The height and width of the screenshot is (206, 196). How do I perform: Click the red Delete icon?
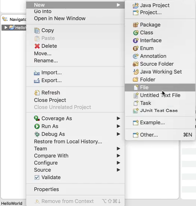[37, 46]
